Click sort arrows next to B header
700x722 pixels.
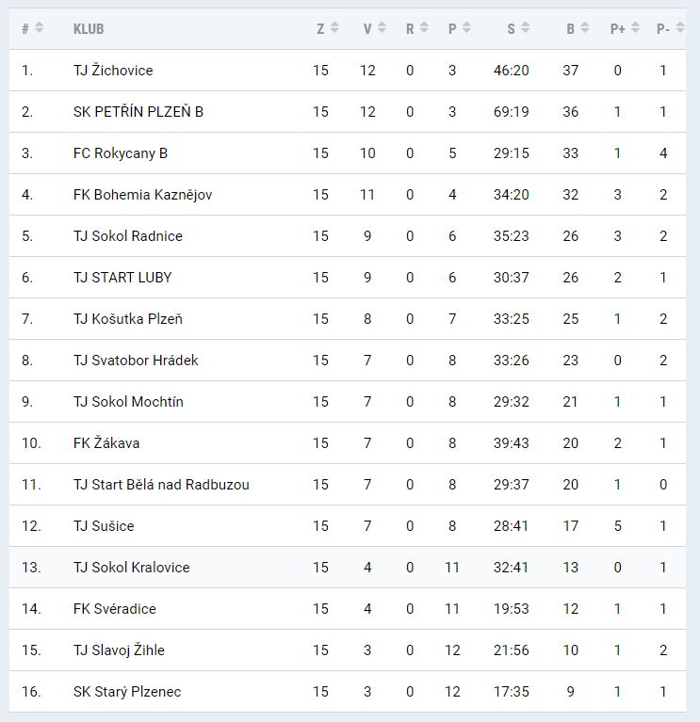pyautogui.click(x=585, y=28)
